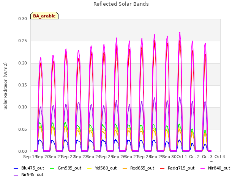Click the BA_arable site label box
Viewport: 243px width, 182px height.
[44, 16]
